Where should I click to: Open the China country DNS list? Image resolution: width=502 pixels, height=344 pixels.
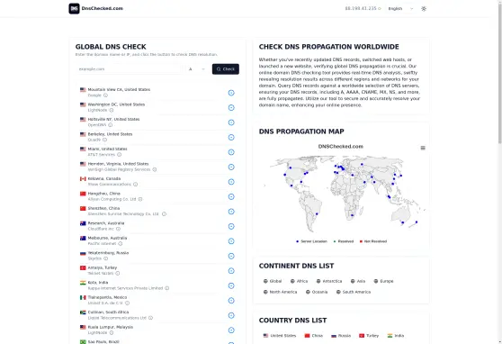click(314, 336)
